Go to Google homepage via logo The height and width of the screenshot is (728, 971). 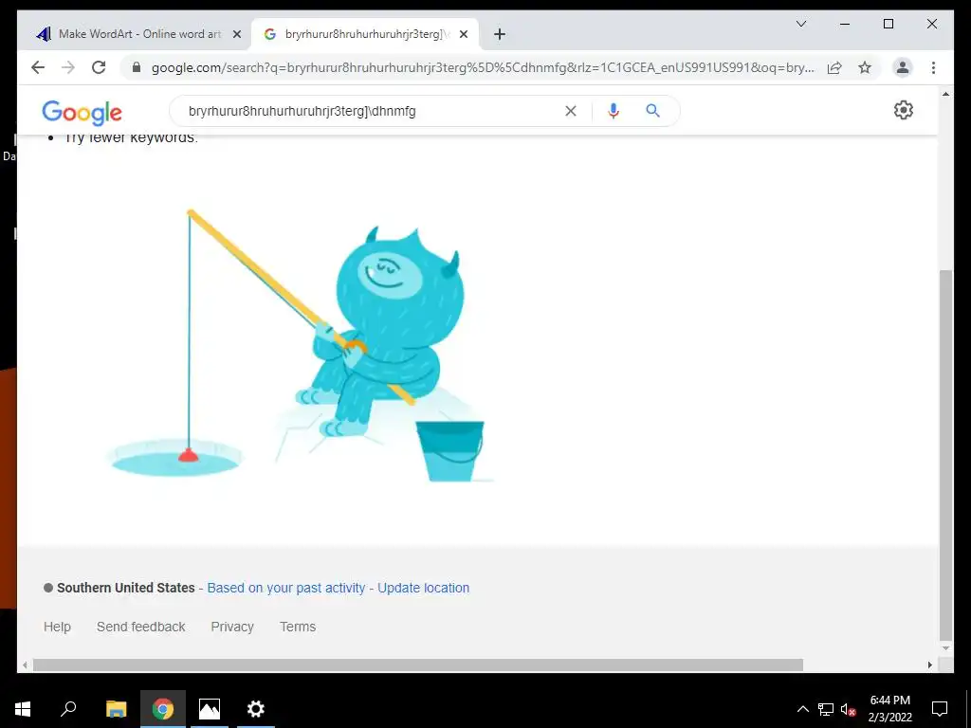(x=82, y=112)
